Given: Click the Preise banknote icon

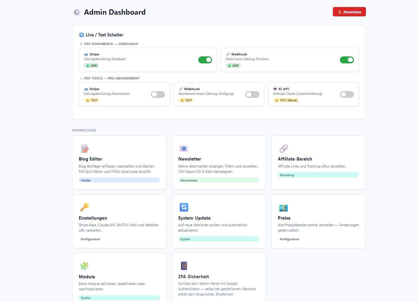Looking at the screenshot, I should coord(283,208).
